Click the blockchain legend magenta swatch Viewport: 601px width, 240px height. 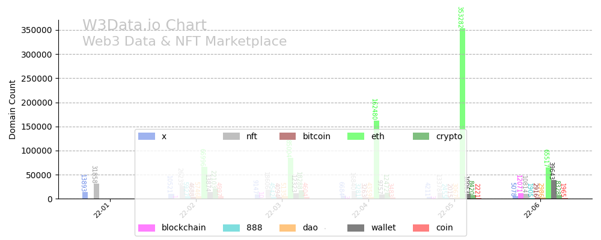[147, 228]
